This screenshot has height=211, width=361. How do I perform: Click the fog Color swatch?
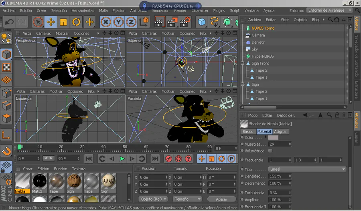coord(273,137)
